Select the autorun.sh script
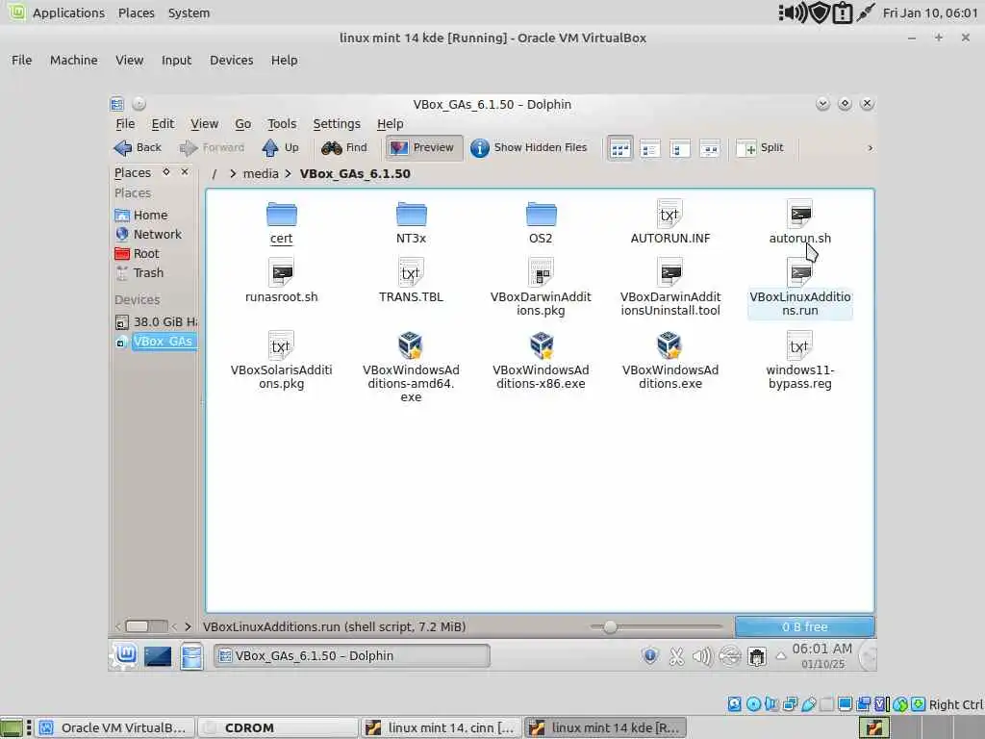 click(799, 223)
